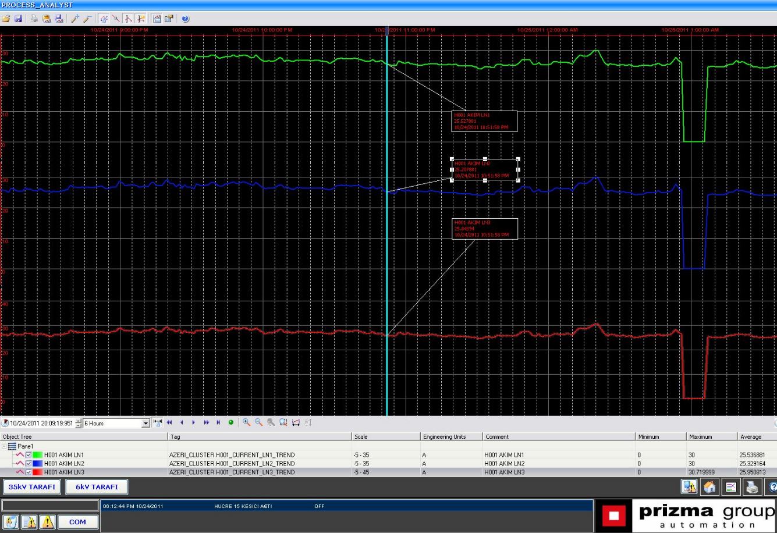Go to current time with the skip-to-end arrow
This screenshot has height=533, width=777.
pos(218,422)
